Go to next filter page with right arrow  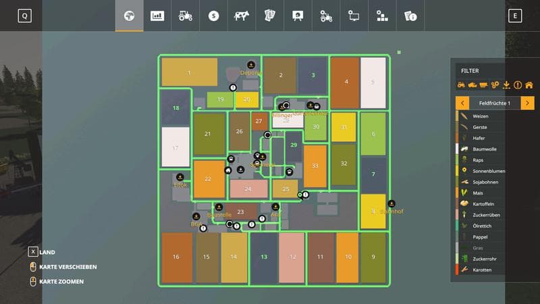coord(527,103)
